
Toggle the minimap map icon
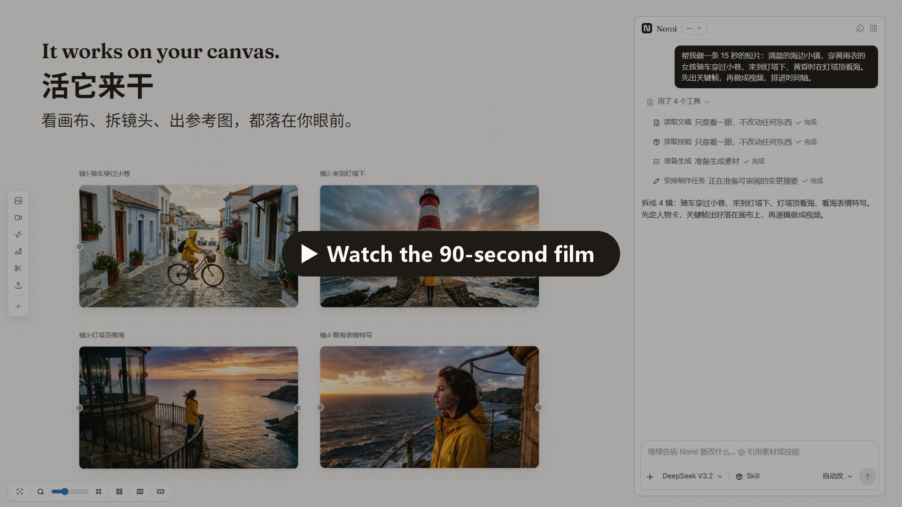pos(140,492)
